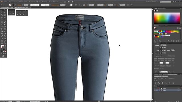Select the Rotate tool

[2, 27]
